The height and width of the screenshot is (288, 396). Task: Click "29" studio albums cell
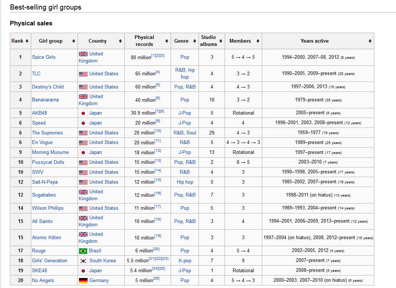coord(212,133)
